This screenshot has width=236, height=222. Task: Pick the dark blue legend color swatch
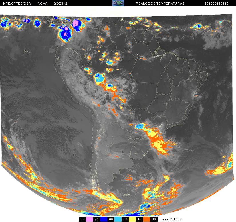(104, 219)
